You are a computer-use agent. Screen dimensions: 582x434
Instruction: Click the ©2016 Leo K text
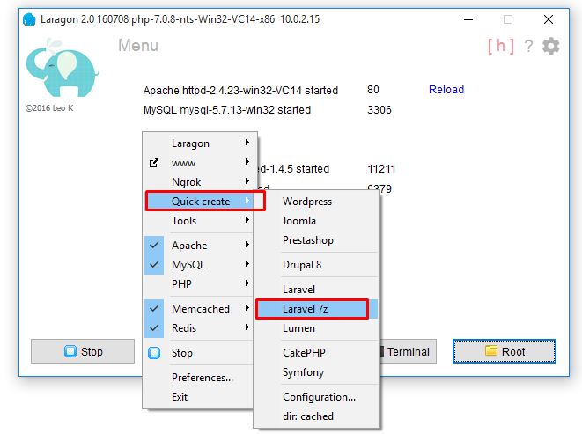tap(49, 108)
